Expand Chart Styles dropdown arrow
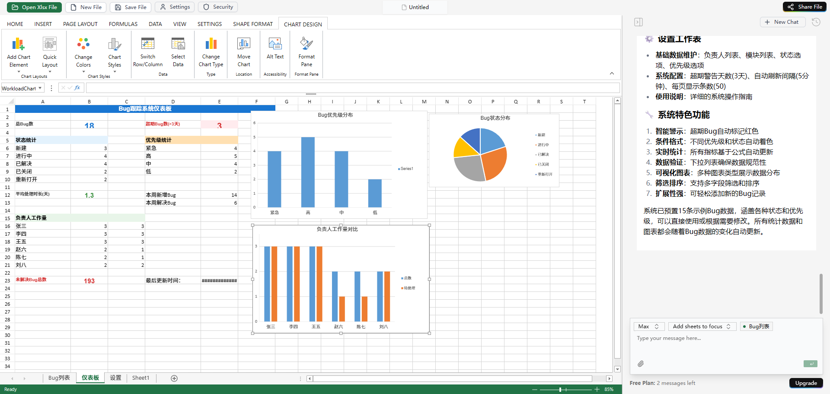The width and height of the screenshot is (830, 394). click(115, 72)
